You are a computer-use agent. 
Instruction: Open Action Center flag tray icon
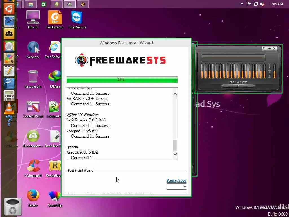coord(249,4)
